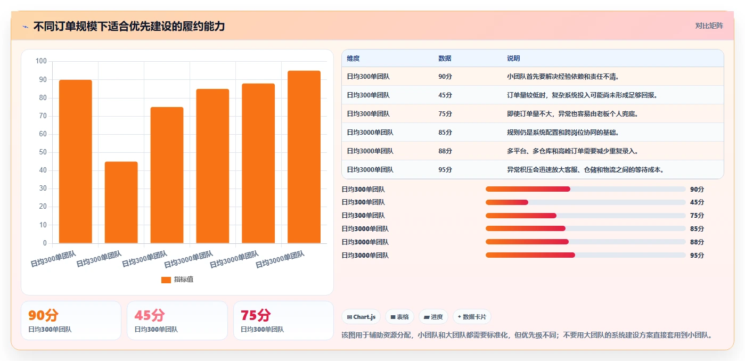Toggle the 指标值 legend color box
The image size is (745, 361).
166,280
